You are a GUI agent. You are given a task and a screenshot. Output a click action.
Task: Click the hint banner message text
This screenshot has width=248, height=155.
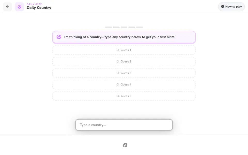click(x=119, y=37)
